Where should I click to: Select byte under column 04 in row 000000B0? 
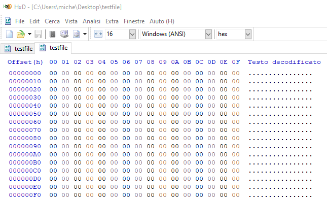102,162
